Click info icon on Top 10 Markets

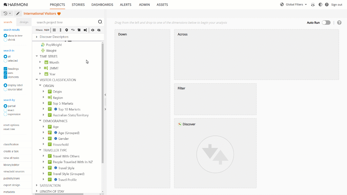coord(56,109)
